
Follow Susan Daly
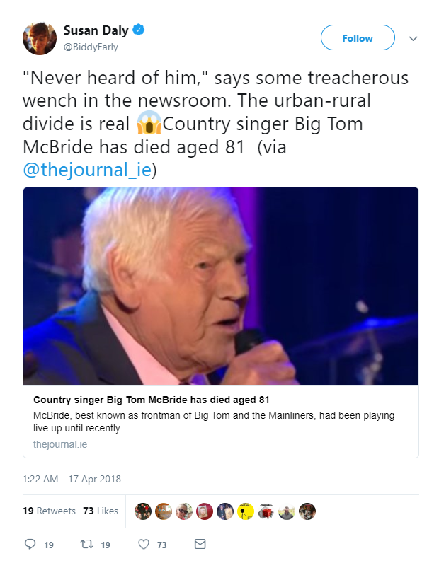tap(357, 38)
